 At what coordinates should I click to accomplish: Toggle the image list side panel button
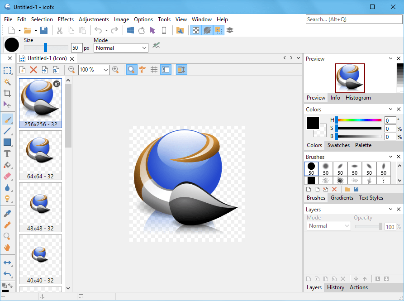coord(166,70)
